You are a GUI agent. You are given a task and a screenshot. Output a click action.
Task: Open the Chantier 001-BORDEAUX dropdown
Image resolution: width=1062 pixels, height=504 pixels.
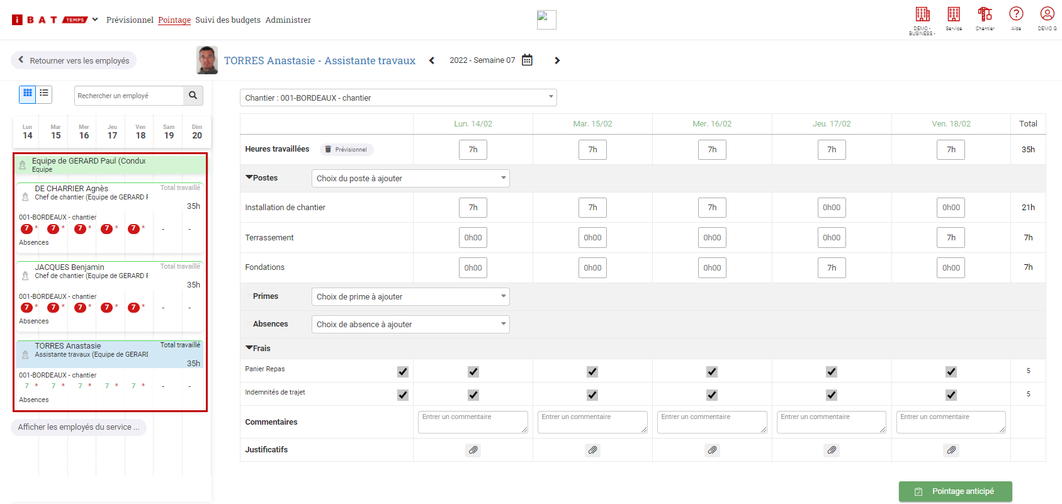tap(398, 98)
